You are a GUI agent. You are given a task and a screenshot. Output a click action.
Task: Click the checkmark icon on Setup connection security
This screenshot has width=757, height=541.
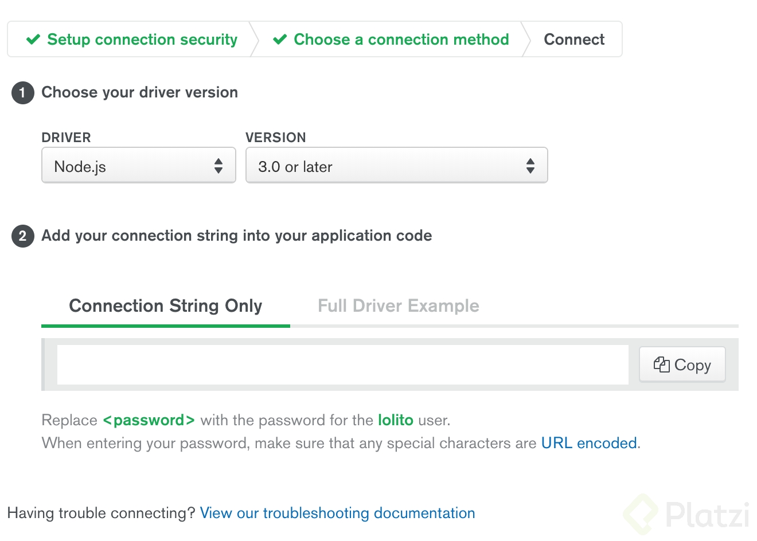pyautogui.click(x=33, y=40)
